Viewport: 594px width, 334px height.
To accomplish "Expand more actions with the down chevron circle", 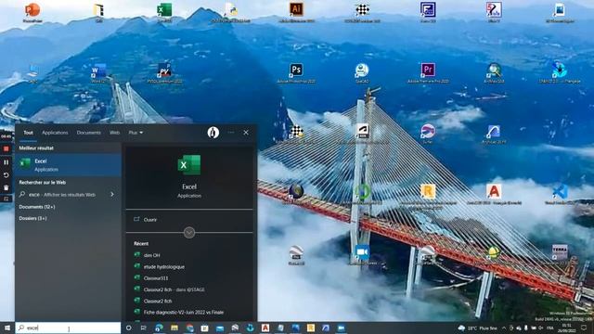I will pos(189,233).
